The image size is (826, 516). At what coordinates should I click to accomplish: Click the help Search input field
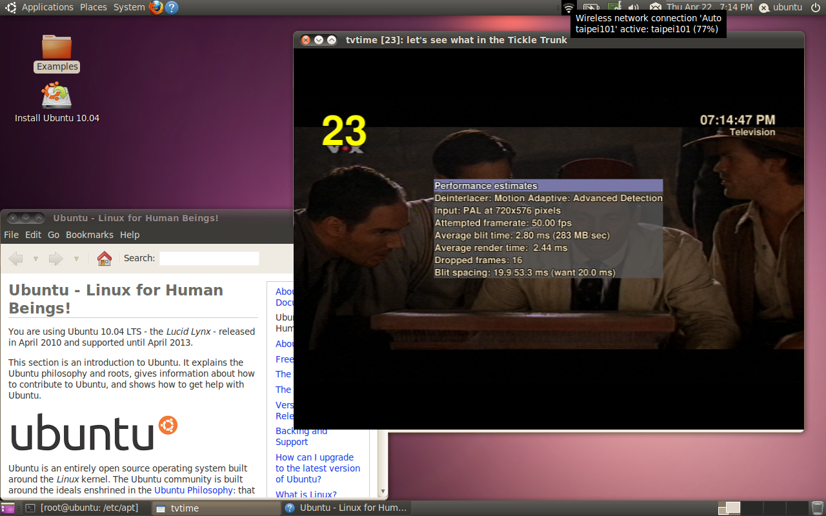coord(209,258)
